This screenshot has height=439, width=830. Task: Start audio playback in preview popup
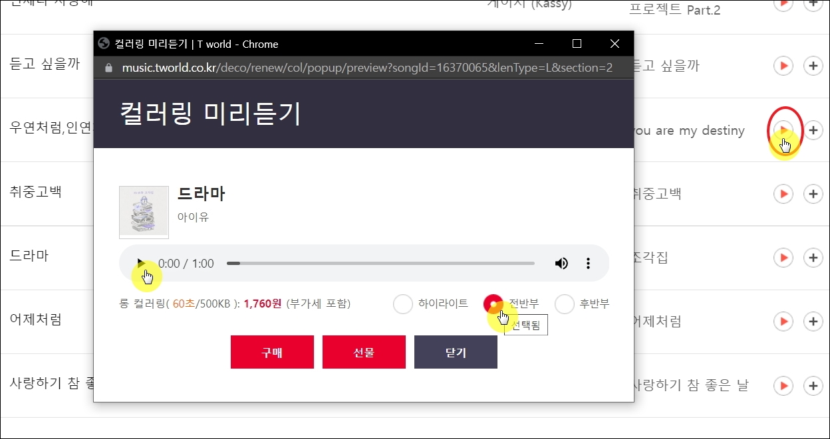click(x=140, y=263)
